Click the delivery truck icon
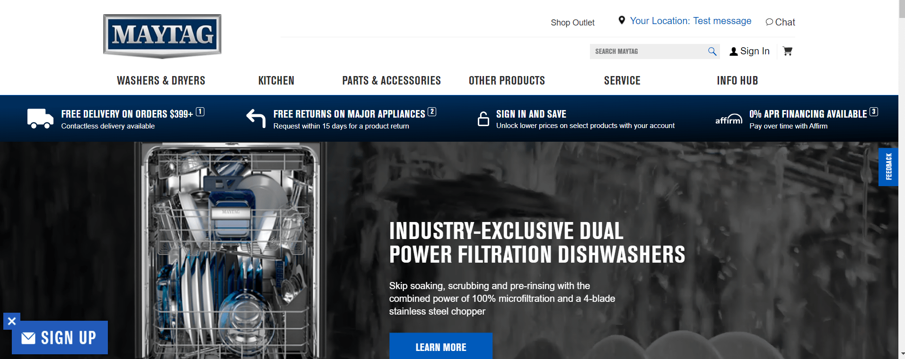Viewport: 905px width, 359px height. [40, 119]
